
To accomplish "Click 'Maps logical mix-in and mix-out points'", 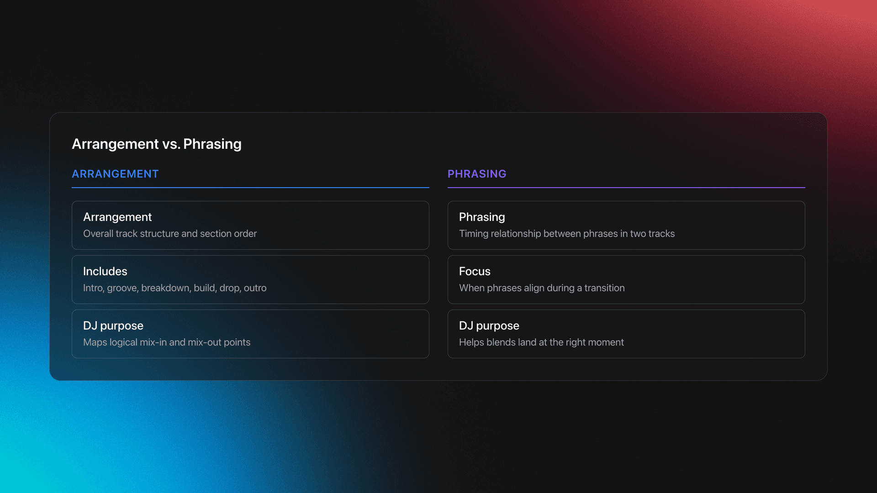I will coord(167,342).
